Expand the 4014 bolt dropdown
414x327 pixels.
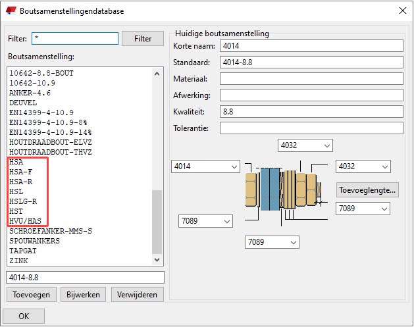pyautogui.click(x=205, y=167)
